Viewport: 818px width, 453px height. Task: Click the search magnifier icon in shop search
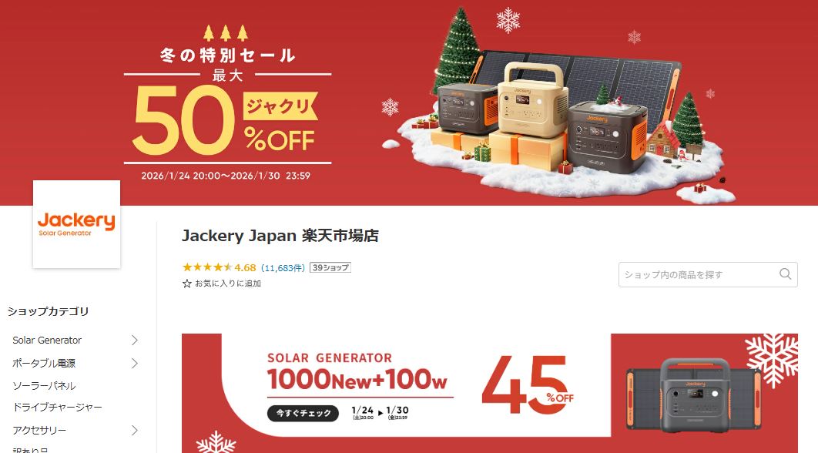(x=785, y=274)
